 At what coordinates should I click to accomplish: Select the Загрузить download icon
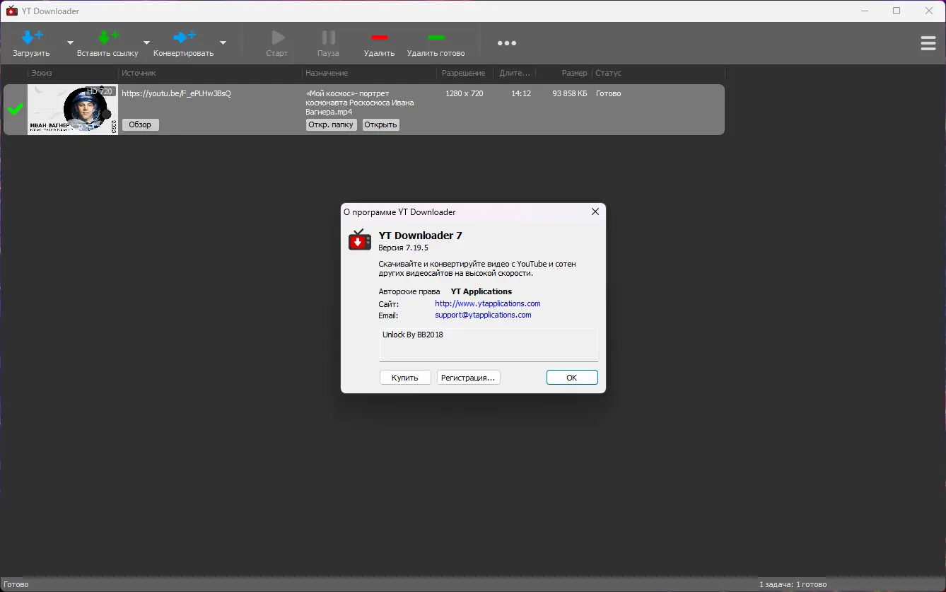pos(31,35)
